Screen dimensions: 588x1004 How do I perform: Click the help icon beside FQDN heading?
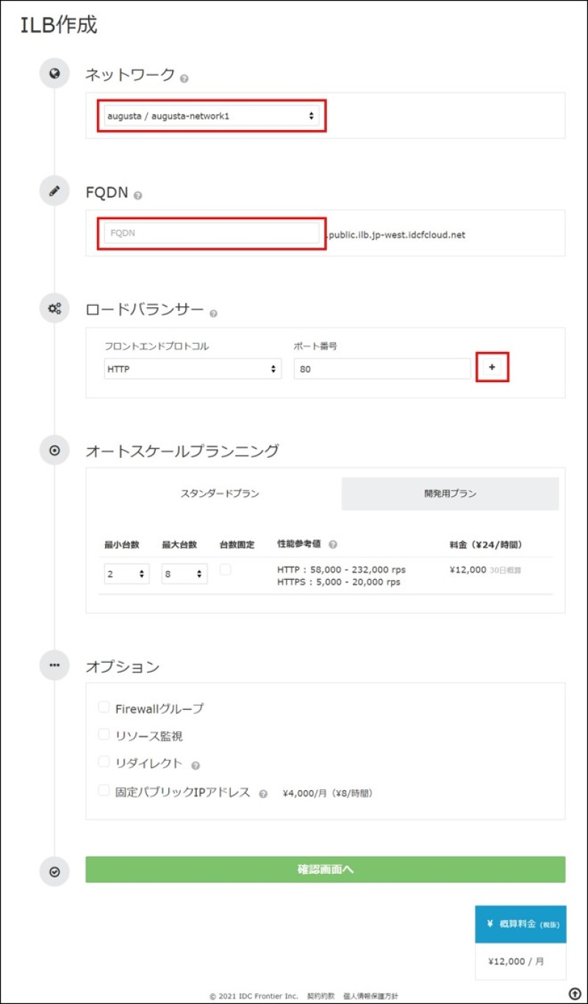(x=138, y=196)
